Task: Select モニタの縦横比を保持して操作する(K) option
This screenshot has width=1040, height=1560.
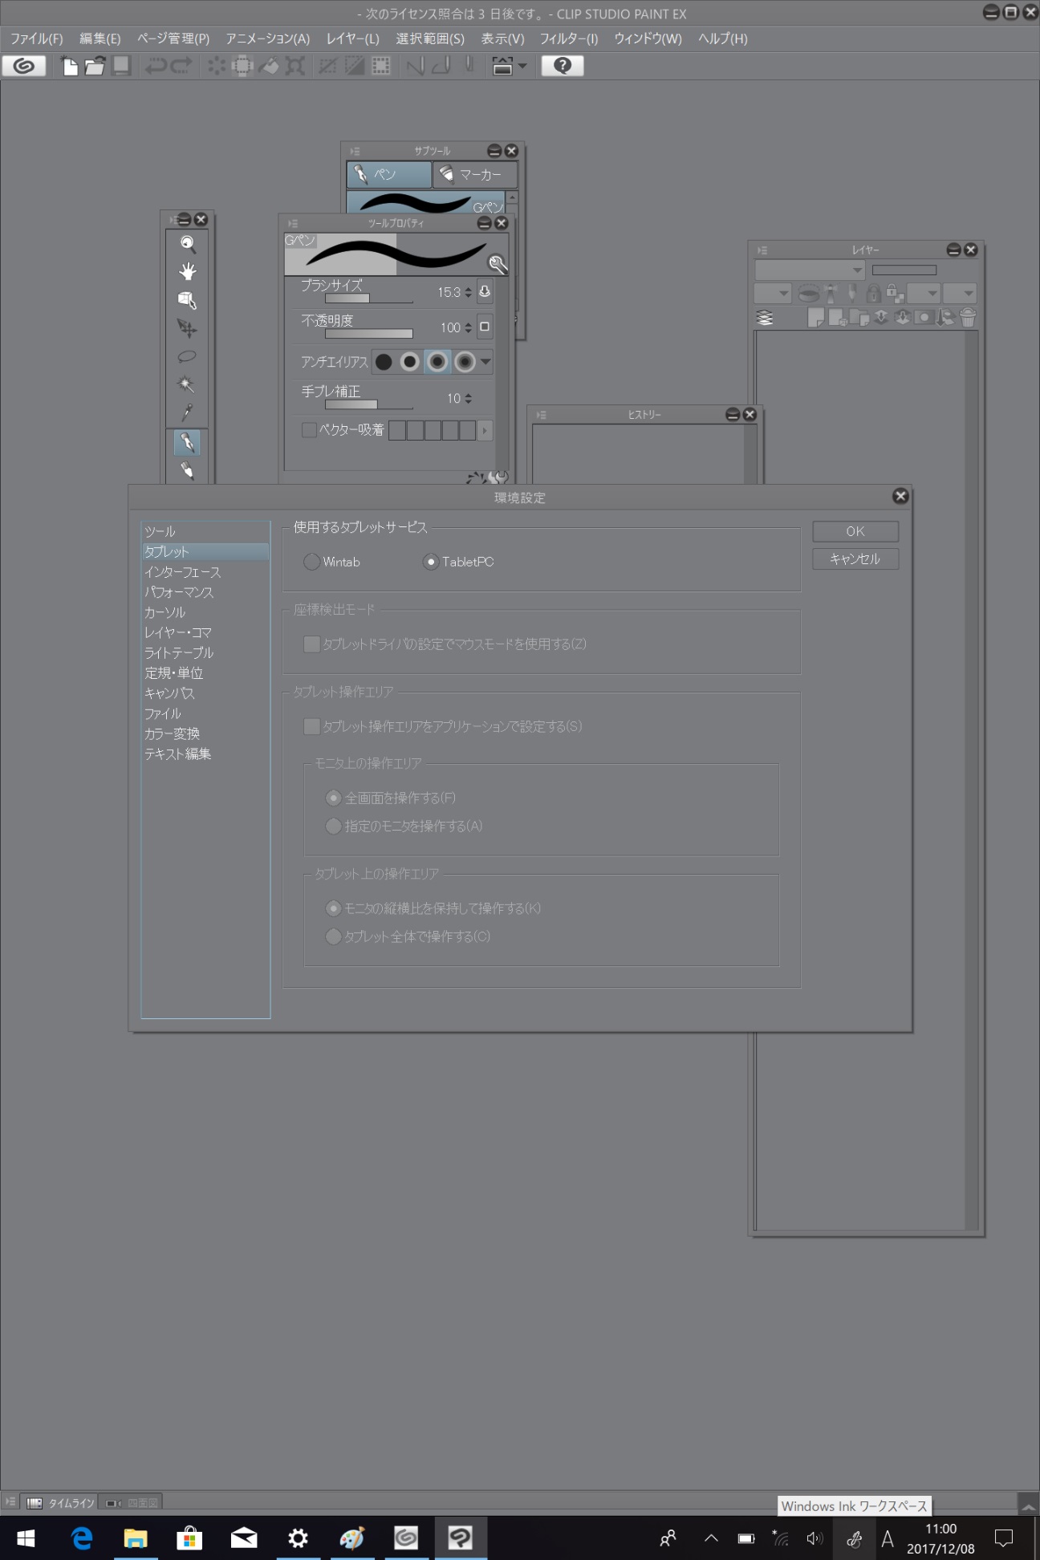Action: (x=333, y=908)
